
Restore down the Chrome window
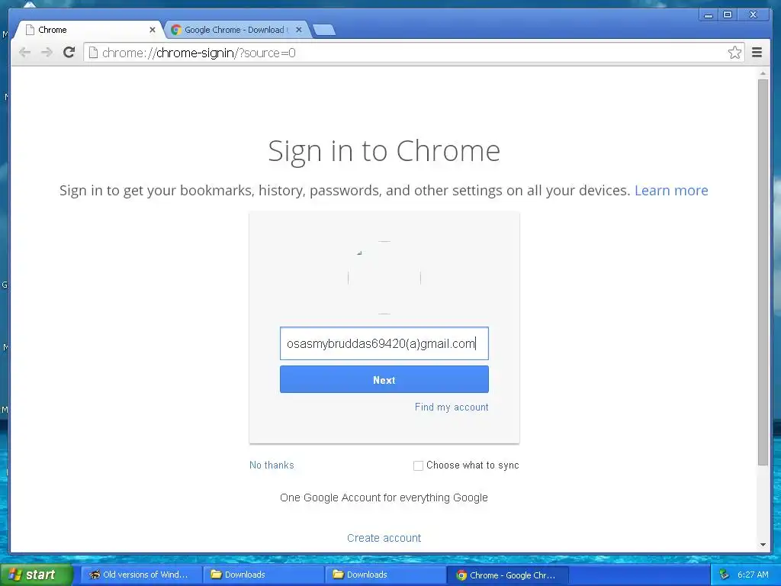(727, 15)
